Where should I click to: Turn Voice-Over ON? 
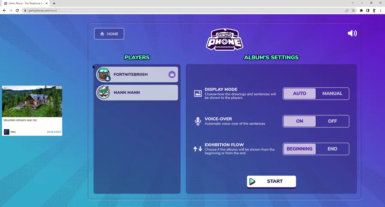tap(299, 121)
